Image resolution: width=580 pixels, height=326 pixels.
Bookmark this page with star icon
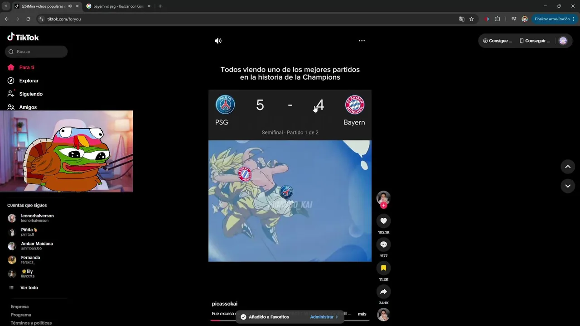point(471,19)
